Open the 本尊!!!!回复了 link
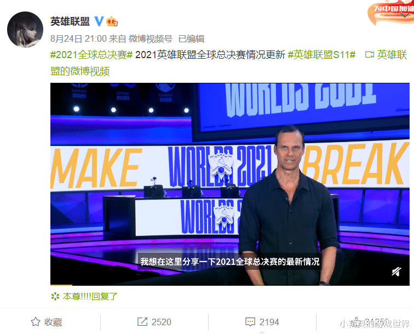Image resolution: width=414 pixels, height=334 pixels. click(x=90, y=297)
